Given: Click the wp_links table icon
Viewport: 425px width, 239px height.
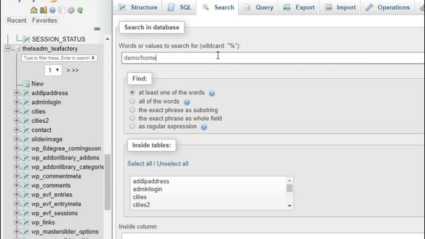Looking at the screenshot, I should click(27, 222).
